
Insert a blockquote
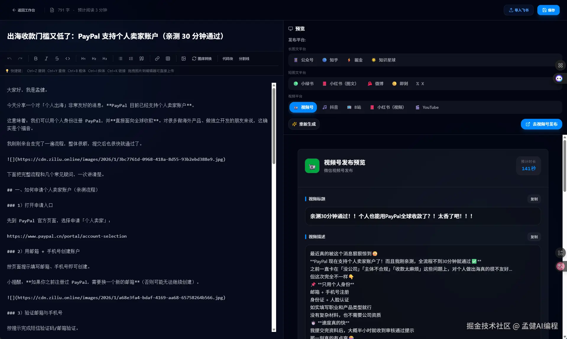[x=142, y=59]
